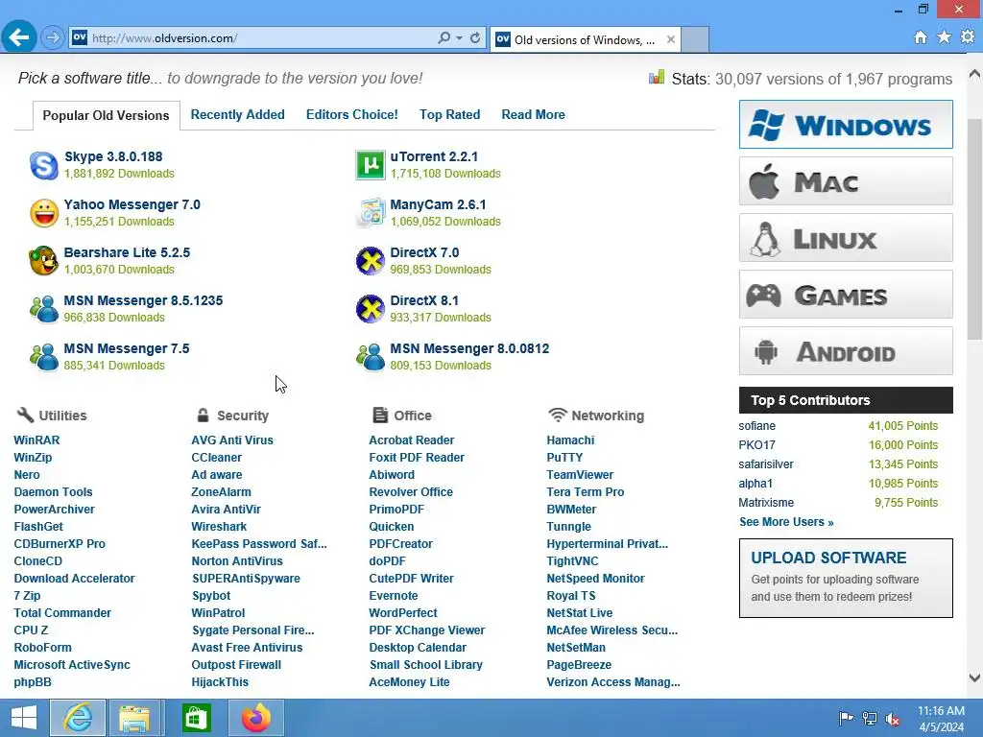Click the MSN Messenger 8.0.0812 icon

(371, 357)
